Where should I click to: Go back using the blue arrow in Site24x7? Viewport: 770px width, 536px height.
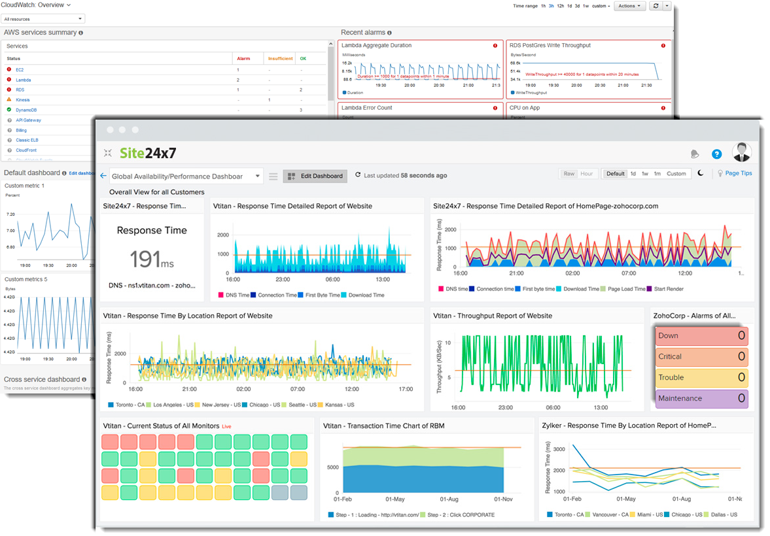[103, 176]
